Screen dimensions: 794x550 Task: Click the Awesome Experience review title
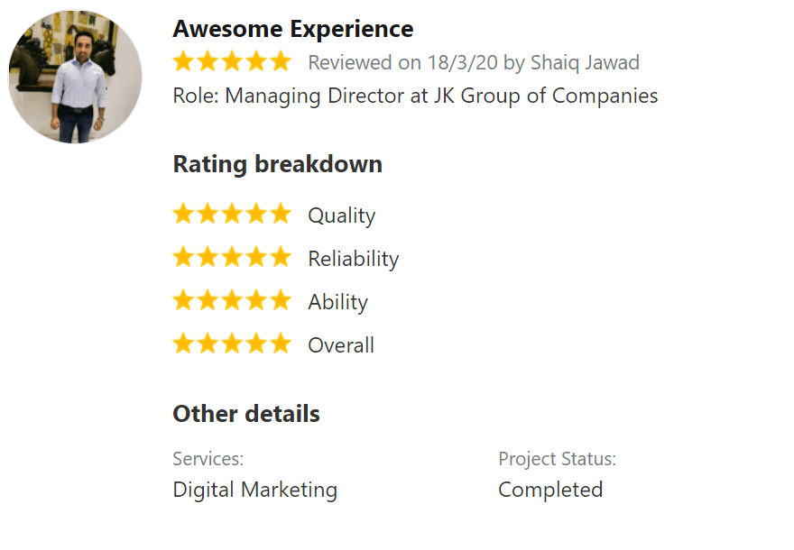(x=292, y=29)
